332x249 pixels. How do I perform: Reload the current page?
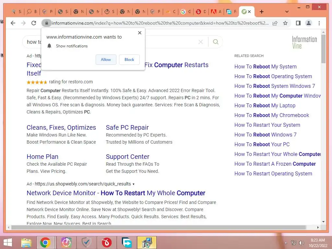point(34,23)
